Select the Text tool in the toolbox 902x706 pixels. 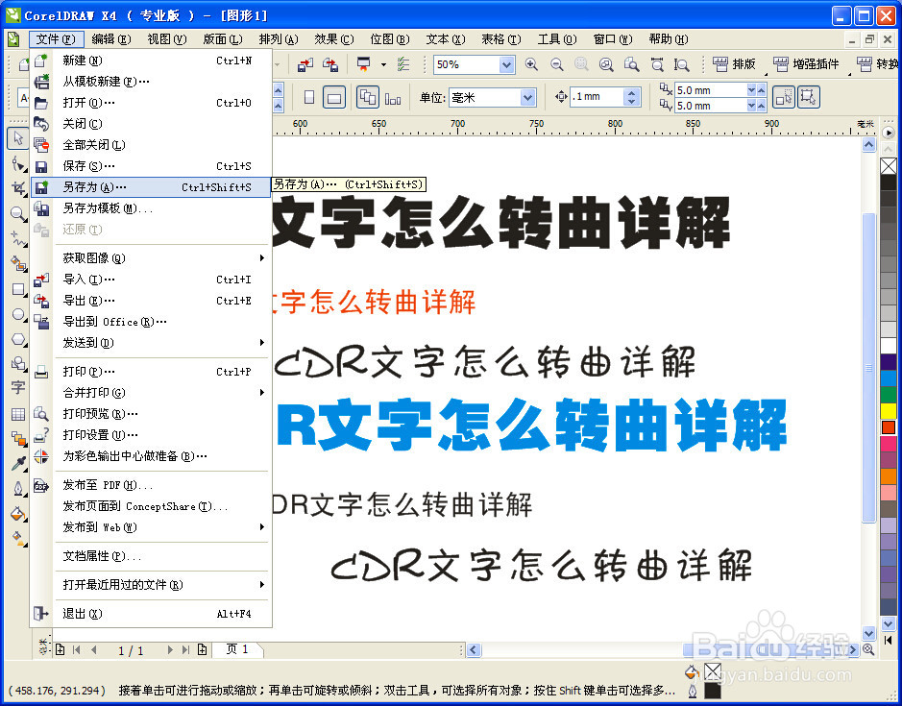(x=18, y=388)
